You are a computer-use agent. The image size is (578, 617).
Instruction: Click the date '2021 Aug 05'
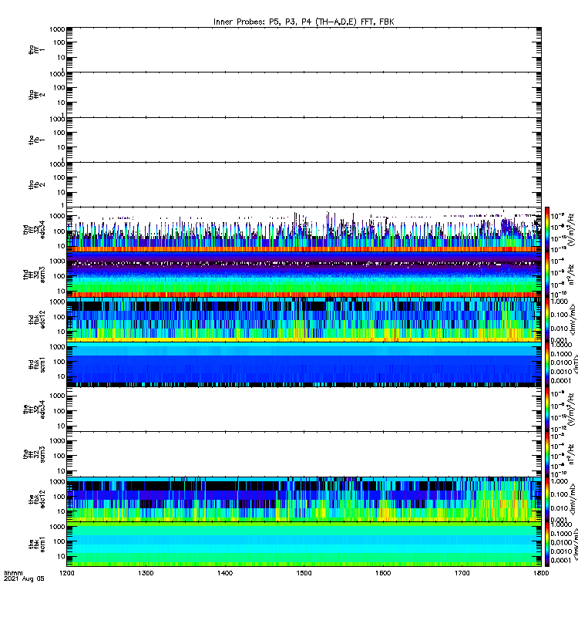pos(24,579)
